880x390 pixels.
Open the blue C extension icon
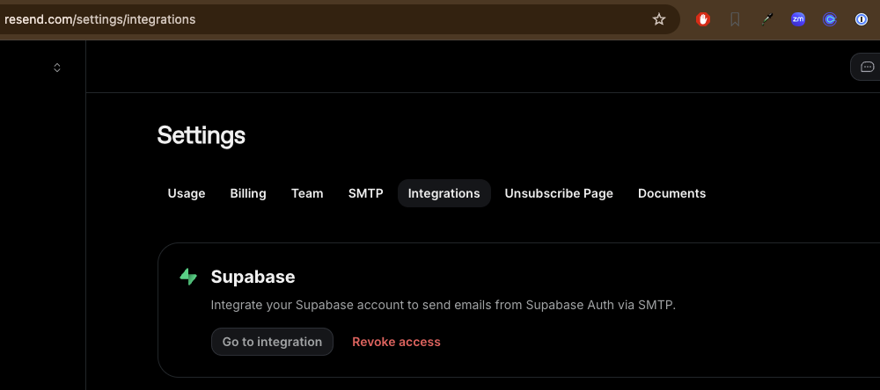[x=830, y=19]
